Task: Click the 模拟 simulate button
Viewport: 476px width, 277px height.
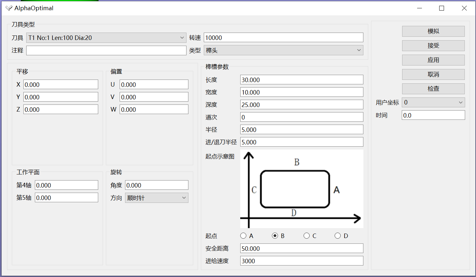Action: tap(433, 31)
